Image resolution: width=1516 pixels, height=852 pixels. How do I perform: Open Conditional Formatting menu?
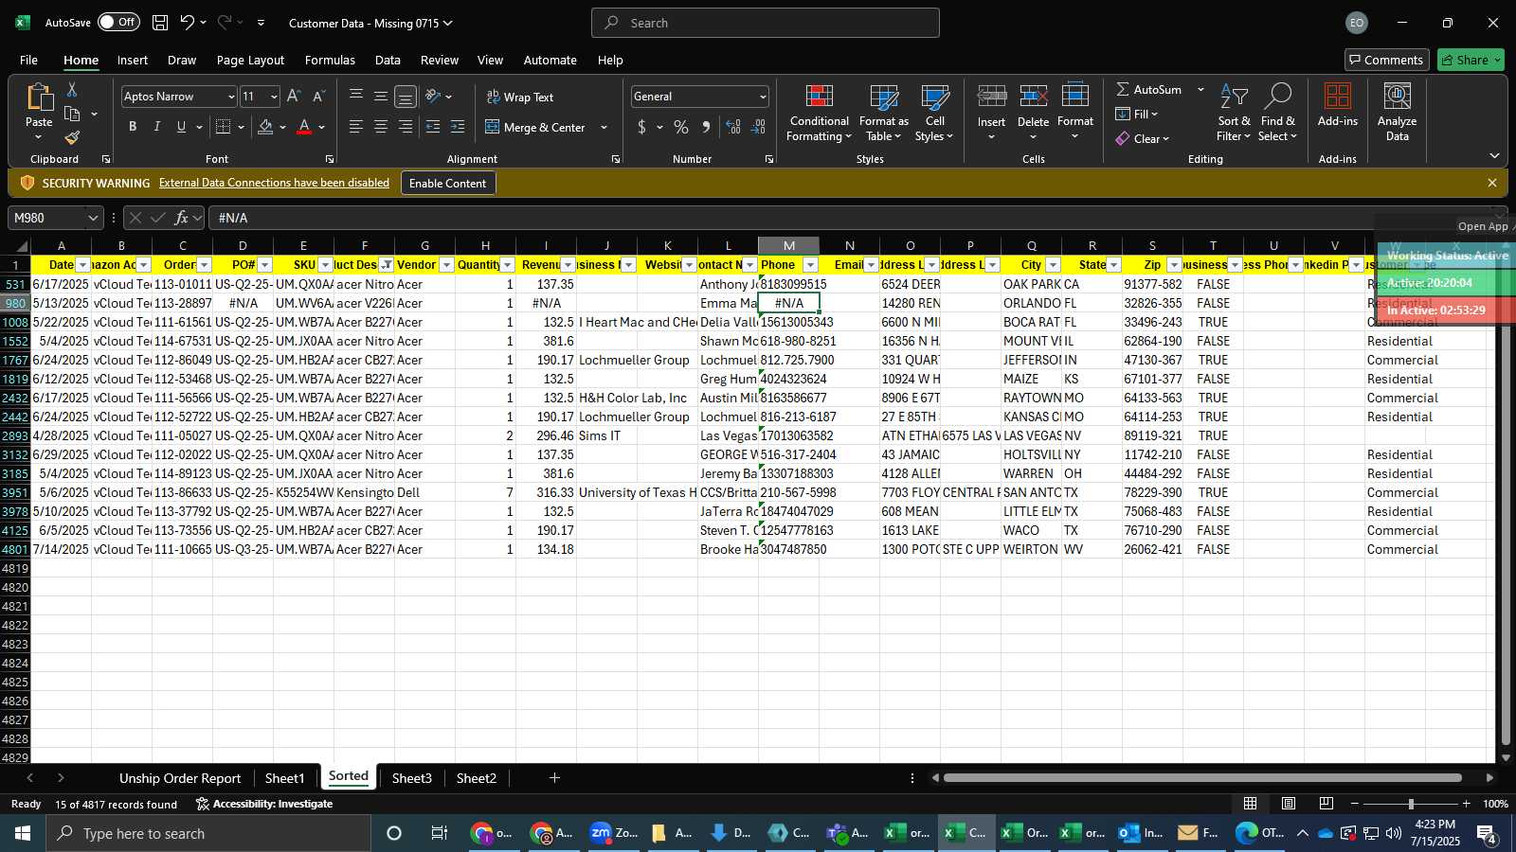click(820, 114)
